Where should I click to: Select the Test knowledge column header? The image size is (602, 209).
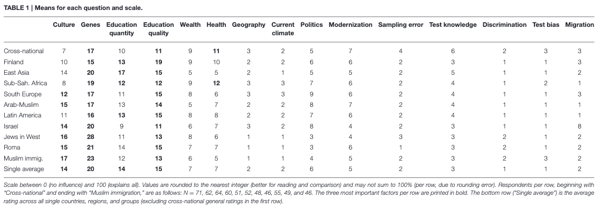(453, 25)
